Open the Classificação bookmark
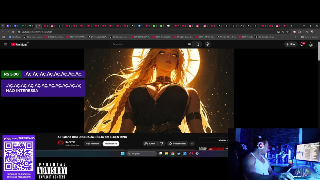Image resolution: width=320 pixels, height=180 pixels. pyautogui.click(x=15, y=37)
